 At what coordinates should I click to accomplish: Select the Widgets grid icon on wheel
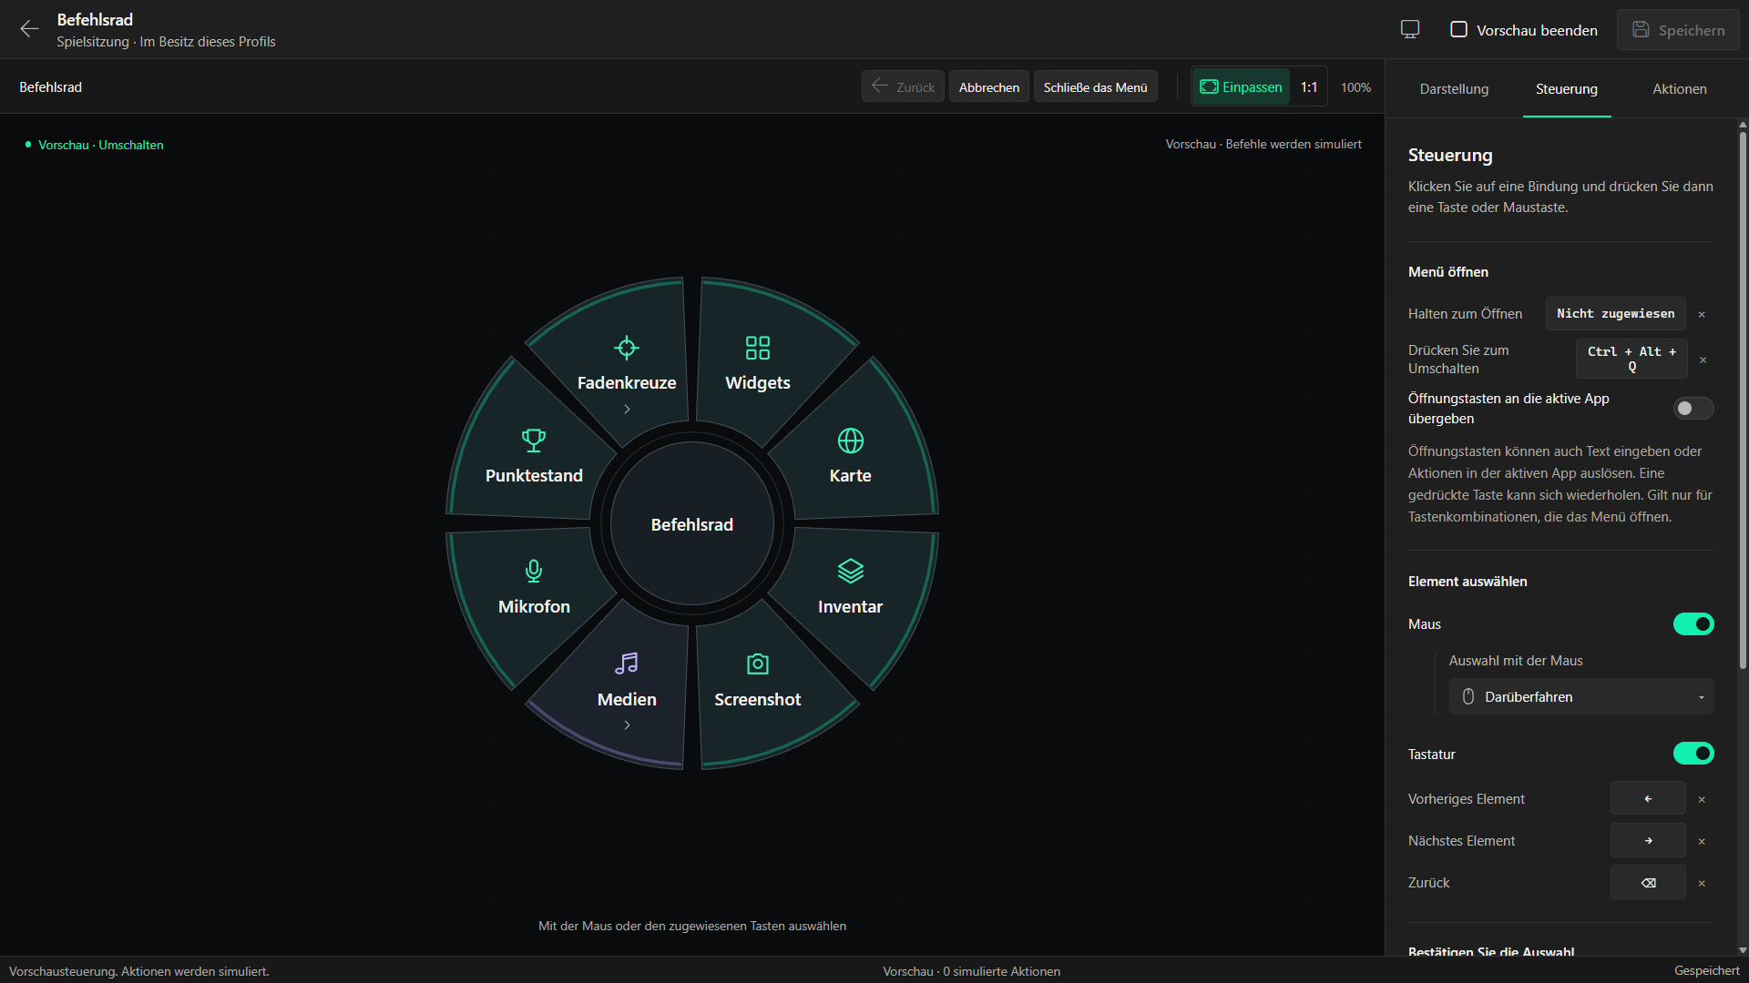758,348
